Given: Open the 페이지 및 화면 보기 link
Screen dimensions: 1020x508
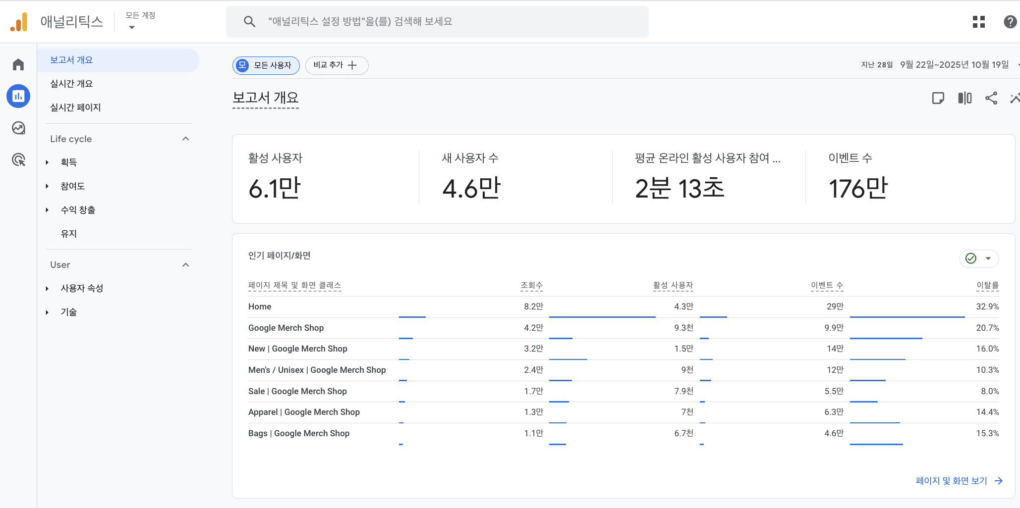Looking at the screenshot, I should pos(951,481).
